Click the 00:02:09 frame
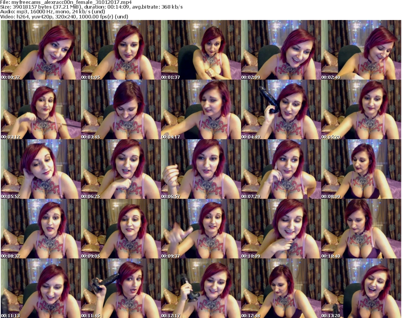 tap(281, 50)
